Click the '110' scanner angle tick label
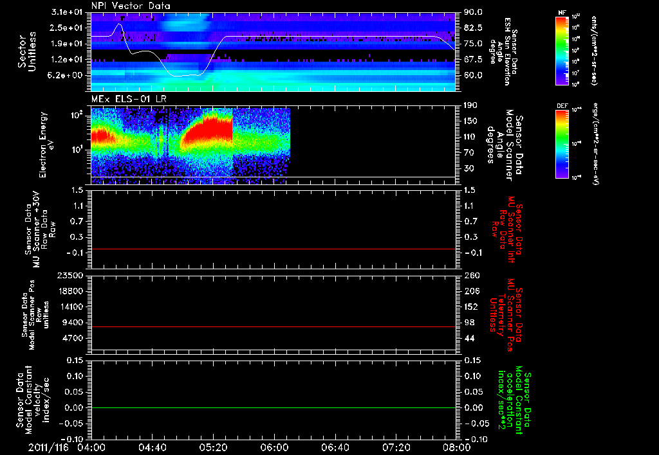659x455 pixels. tap(470, 137)
